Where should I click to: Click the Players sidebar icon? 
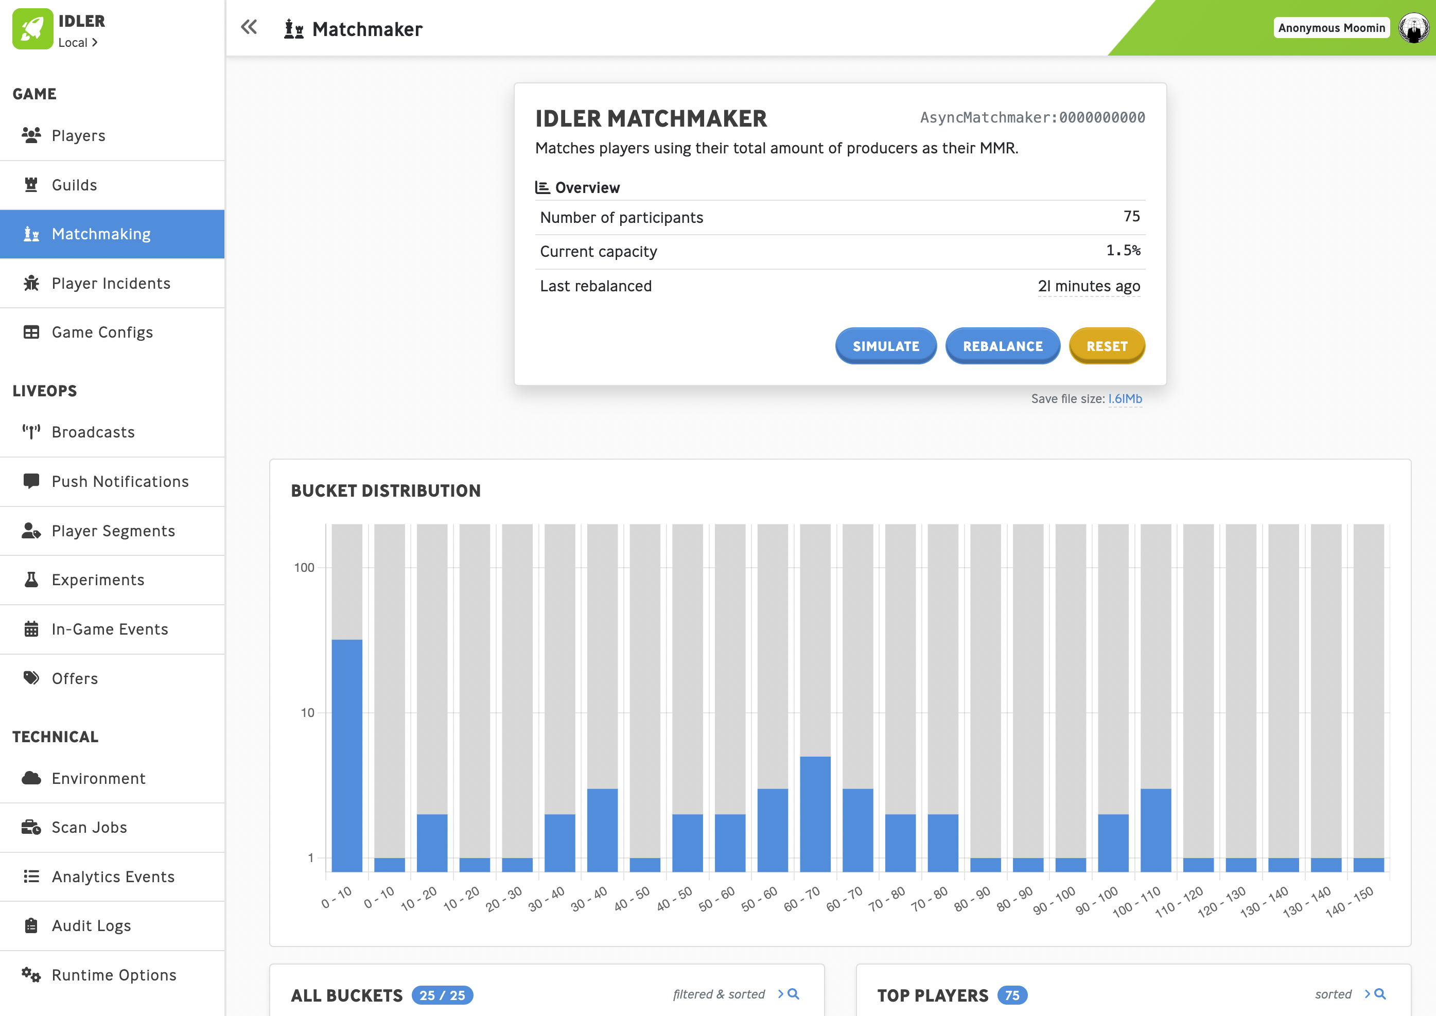click(31, 134)
